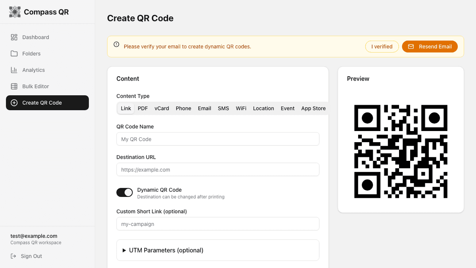This screenshot has width=476, height=268.
Task: Click the Preview panel heading
Action: (x=358, y=79)
